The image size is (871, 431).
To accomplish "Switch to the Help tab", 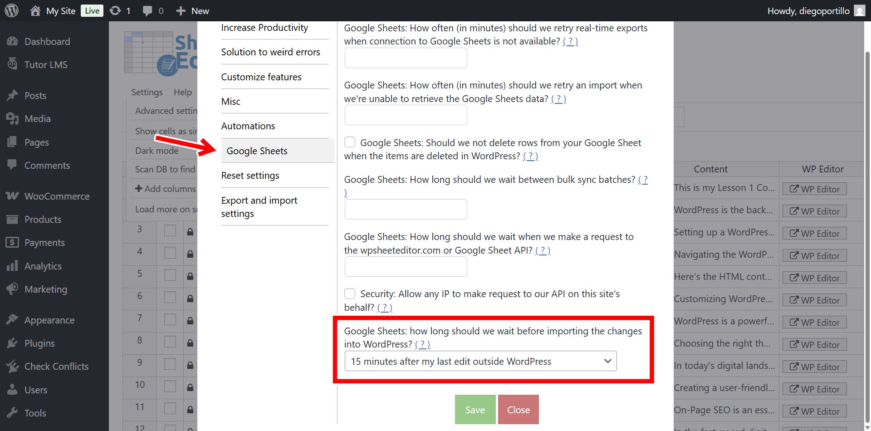I will [x=183, y=92].
